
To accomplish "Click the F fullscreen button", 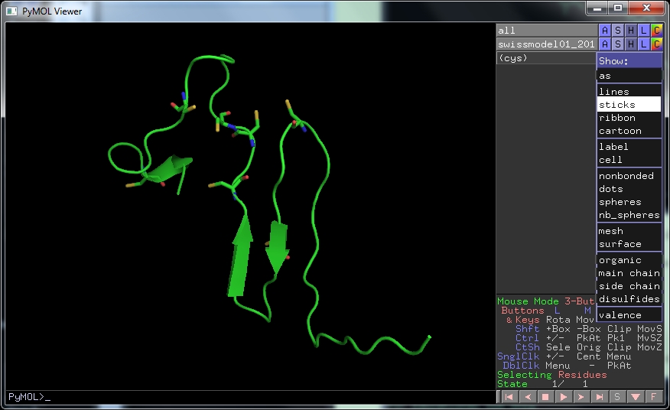I will click(x=653, y=397).
